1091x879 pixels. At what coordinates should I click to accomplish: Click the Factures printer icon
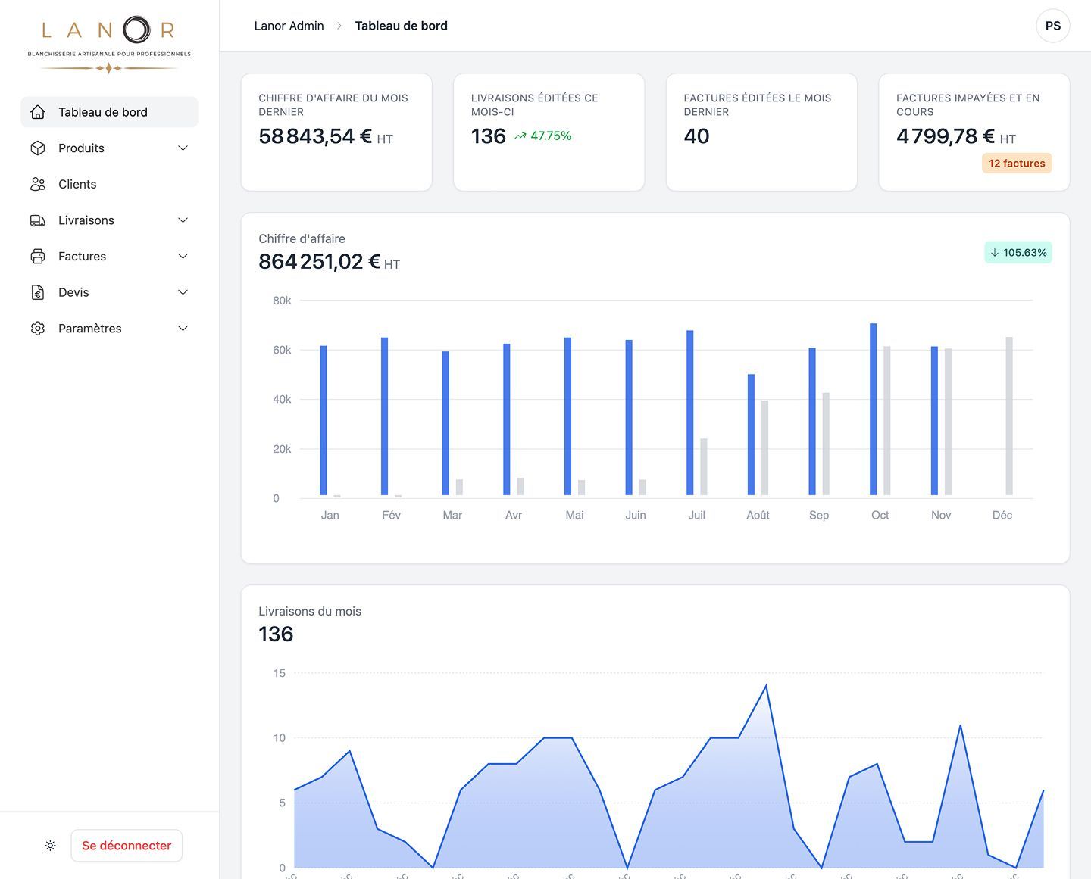point(38,257)
